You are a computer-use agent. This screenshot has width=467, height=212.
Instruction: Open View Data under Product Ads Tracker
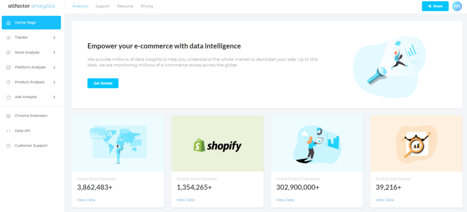(x=384, y=200)
